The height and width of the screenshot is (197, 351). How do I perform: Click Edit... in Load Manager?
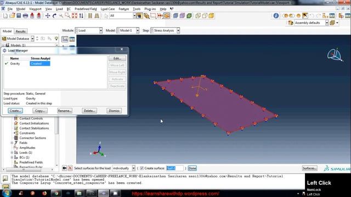click(117, 59)
